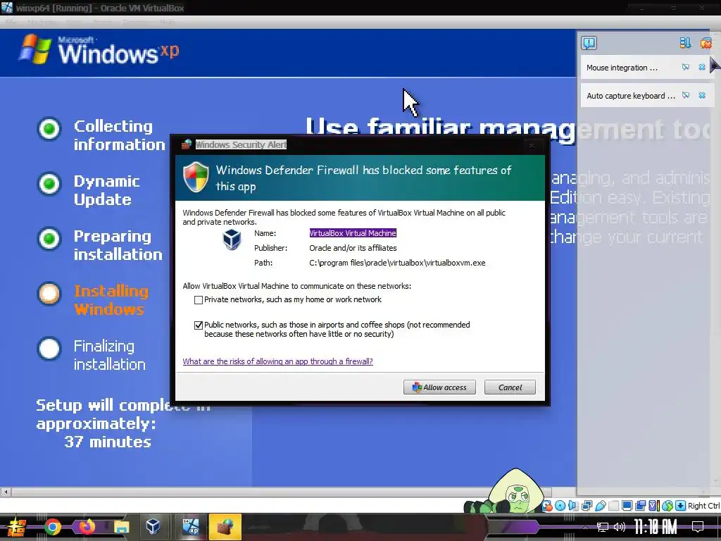The width and height of the screenshot is (721, 541).
Task: Select the Mouse integration notification text
Action: tap(622, 68)
